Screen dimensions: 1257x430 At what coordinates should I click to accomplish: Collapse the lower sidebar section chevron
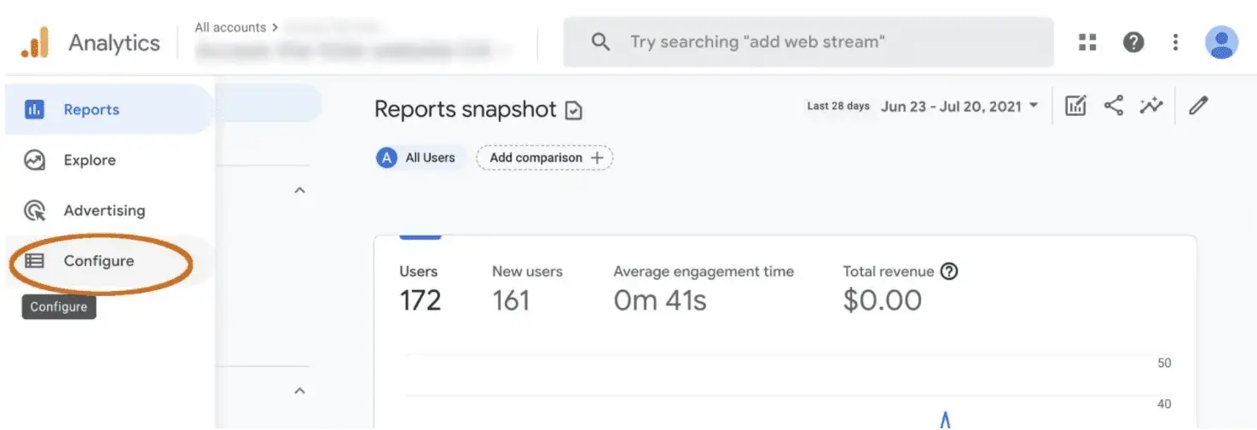pyautogui.click(x=299, y=391)
